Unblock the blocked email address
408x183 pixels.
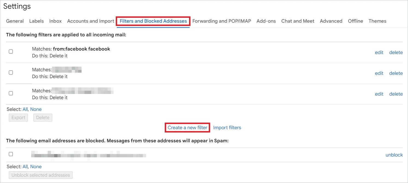394,155
